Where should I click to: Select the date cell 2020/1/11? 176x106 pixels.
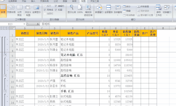[x=42, y=70]
